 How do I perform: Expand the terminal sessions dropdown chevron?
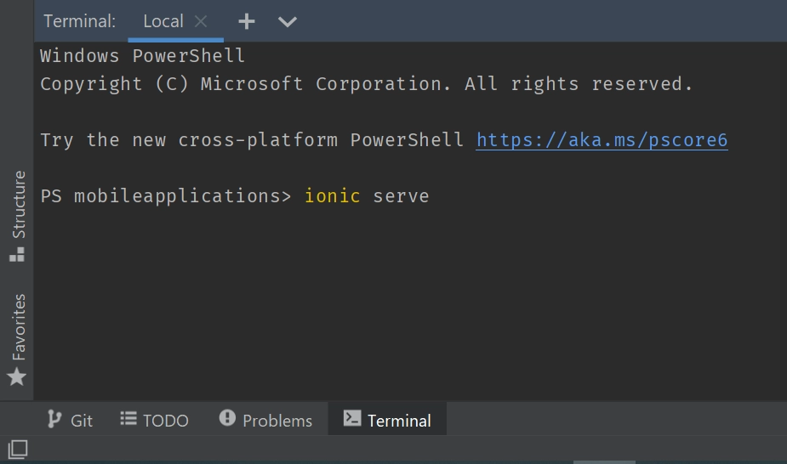pos(288,21)
